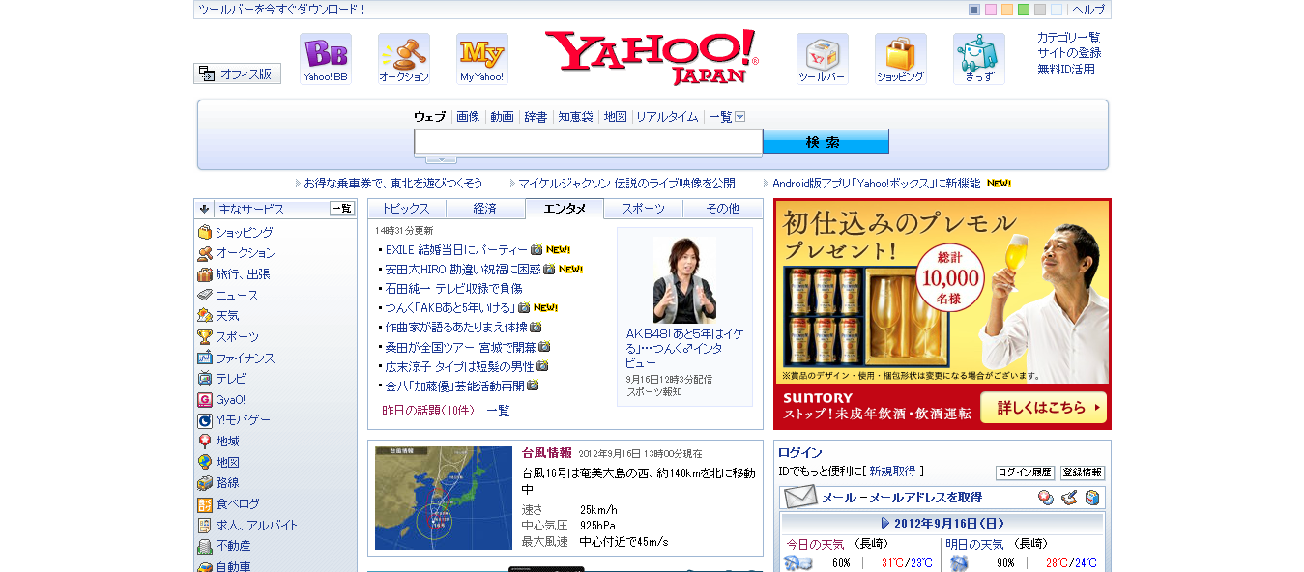Pick the orange theme color swatch
Viewport: 1304px width, 572px height.
point(1007,10)
